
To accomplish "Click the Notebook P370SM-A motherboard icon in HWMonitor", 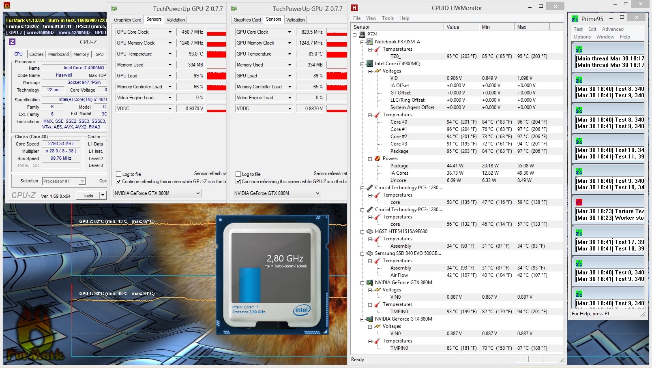I will pyautogui.click(x=370, y=42).
